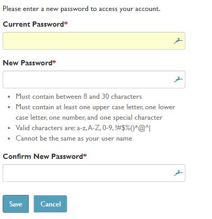Focus the New Password input field

(x=94, y=79)
